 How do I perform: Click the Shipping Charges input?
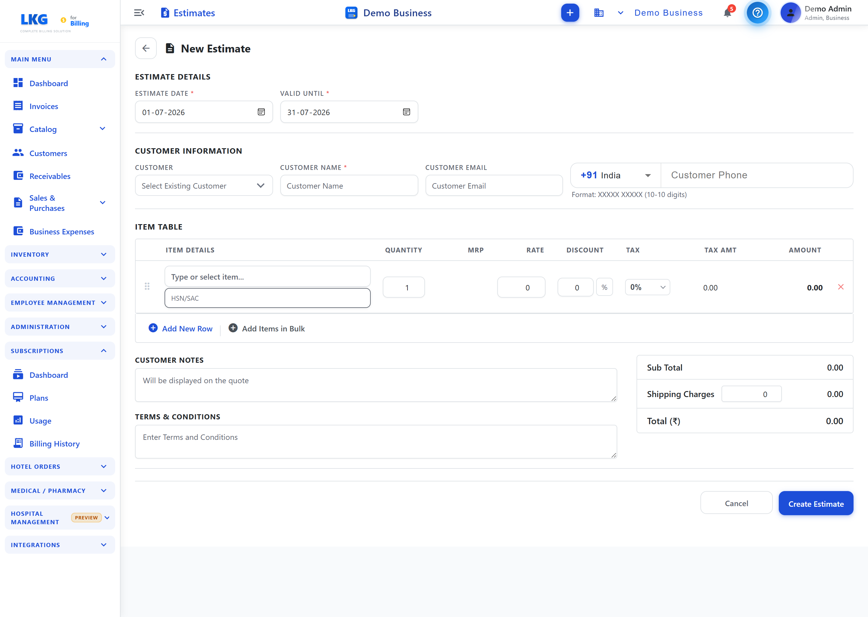tap(751, 394)
